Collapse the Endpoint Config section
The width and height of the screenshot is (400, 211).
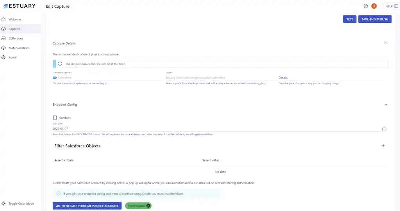386,104
